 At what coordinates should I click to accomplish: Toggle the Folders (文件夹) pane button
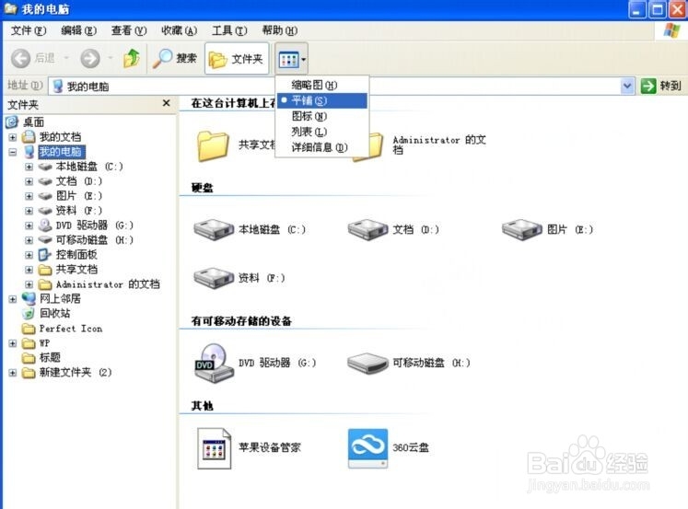(237, 59)
